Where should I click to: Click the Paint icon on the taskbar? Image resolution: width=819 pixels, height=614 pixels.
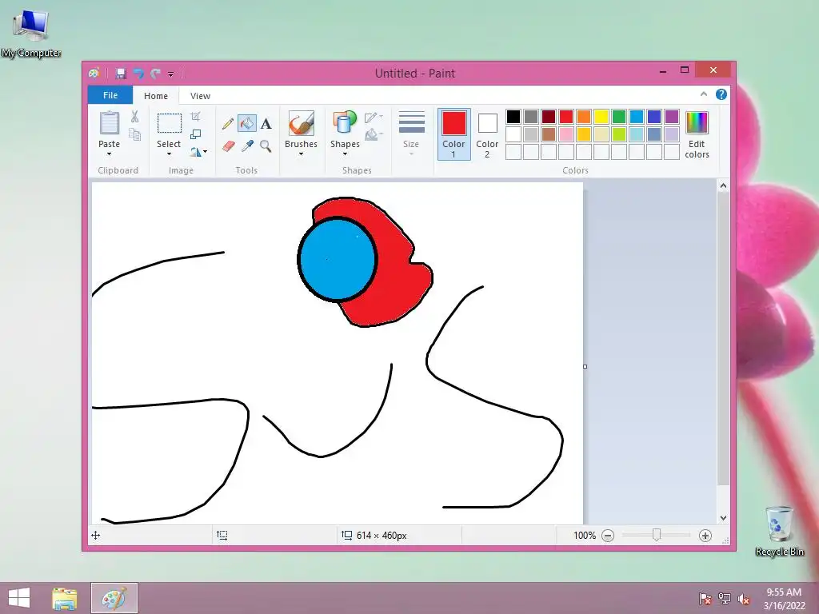tap(114, 598)
